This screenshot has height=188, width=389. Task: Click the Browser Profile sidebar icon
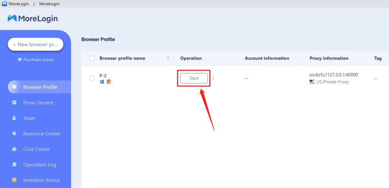pos(14,87)
